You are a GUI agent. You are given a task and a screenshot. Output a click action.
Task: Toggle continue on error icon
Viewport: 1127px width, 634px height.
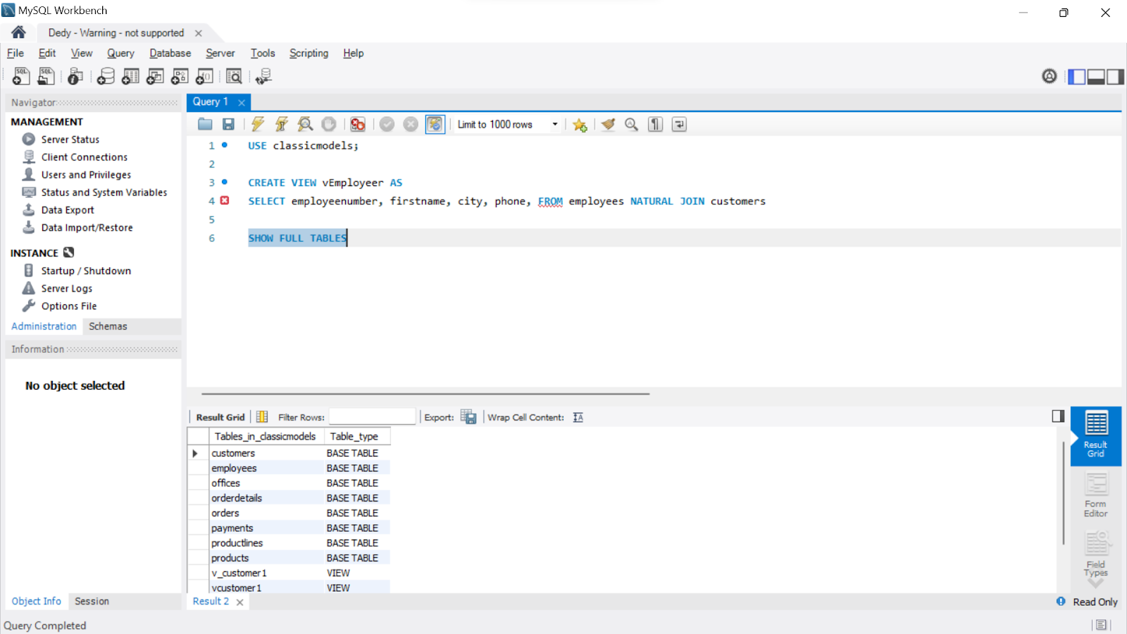coord(358,124)
